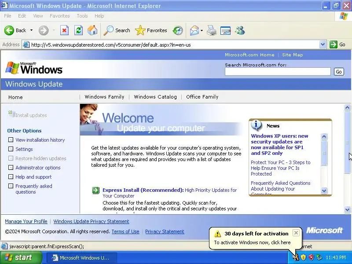
Task: Open Administrator options
Action: pos(38,168)
